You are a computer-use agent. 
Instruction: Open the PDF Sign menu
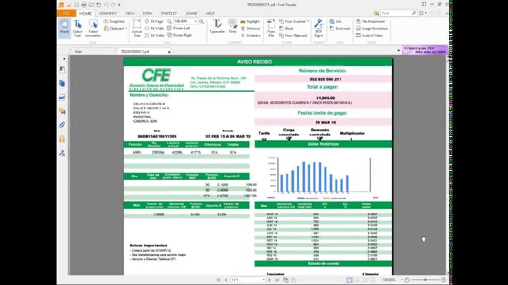click(x=319, y=28)
